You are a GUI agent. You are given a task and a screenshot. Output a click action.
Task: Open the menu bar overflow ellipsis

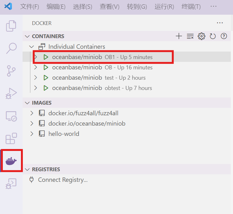coord(214,6)
